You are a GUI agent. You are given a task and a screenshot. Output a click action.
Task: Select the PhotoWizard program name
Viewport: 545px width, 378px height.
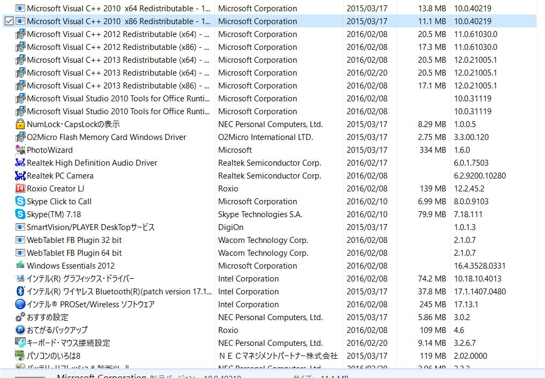click(x=50, y=150)
